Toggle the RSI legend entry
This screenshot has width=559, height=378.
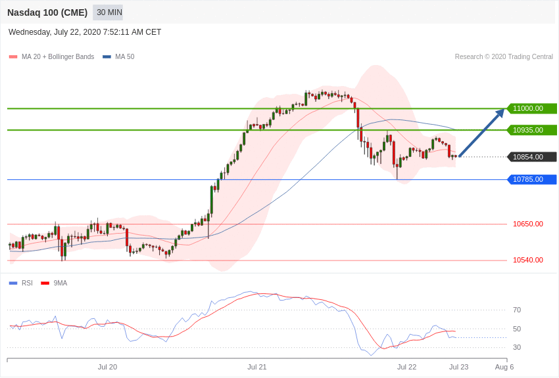click(20, 283)
